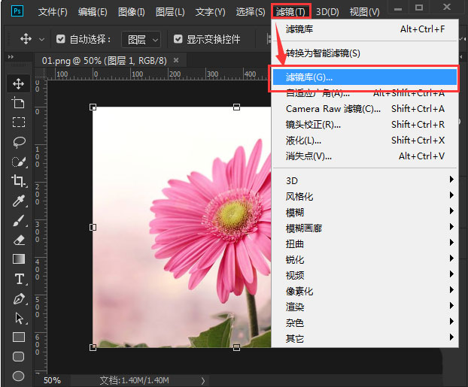Open the 图层 auto-select dropdown
The image size is (468, 387).
pyautogui.click(x=141, y=39)
